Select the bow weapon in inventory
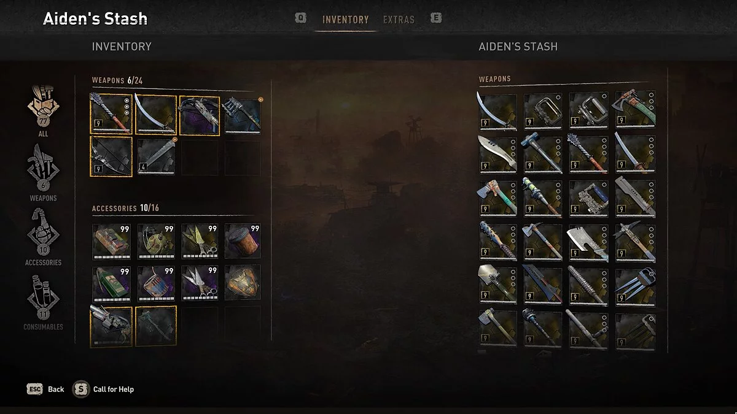The image size is (737, 414). 112,156
